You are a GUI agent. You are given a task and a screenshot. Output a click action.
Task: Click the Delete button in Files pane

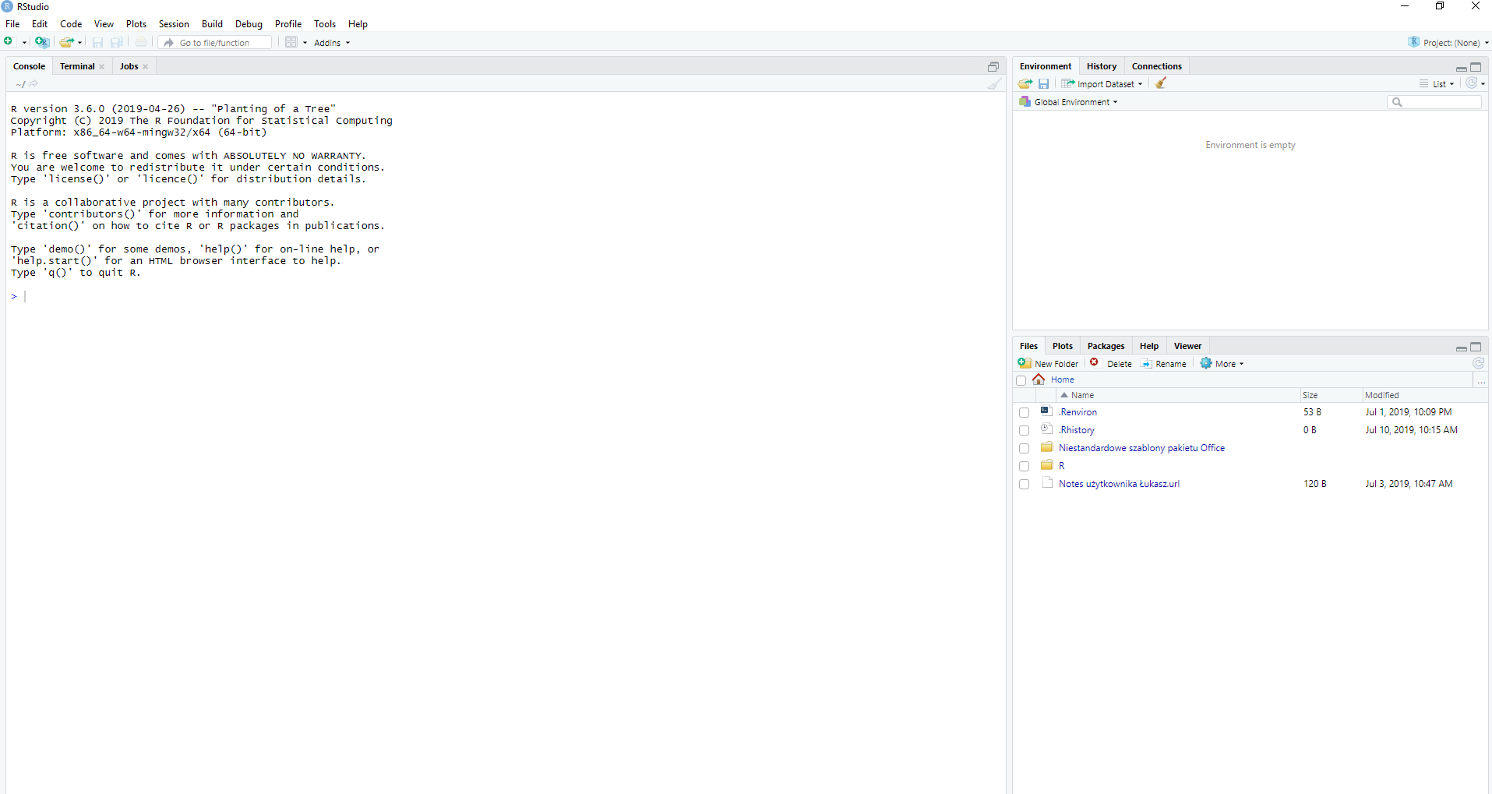tap(1111, 364)
